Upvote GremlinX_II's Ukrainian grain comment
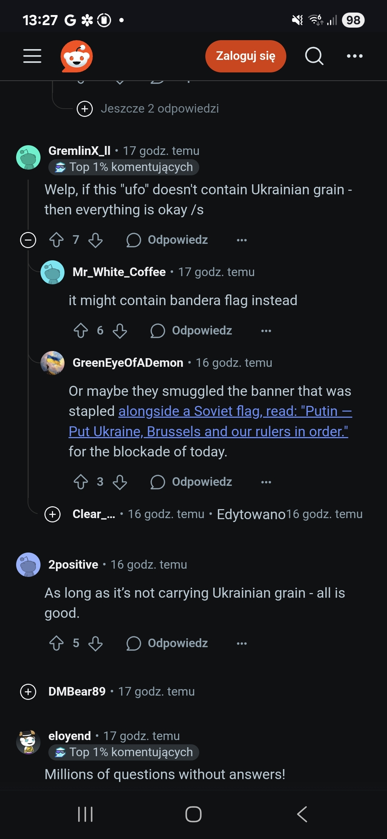The width and height of the screenshot is (387, 839). click(56, 240)
